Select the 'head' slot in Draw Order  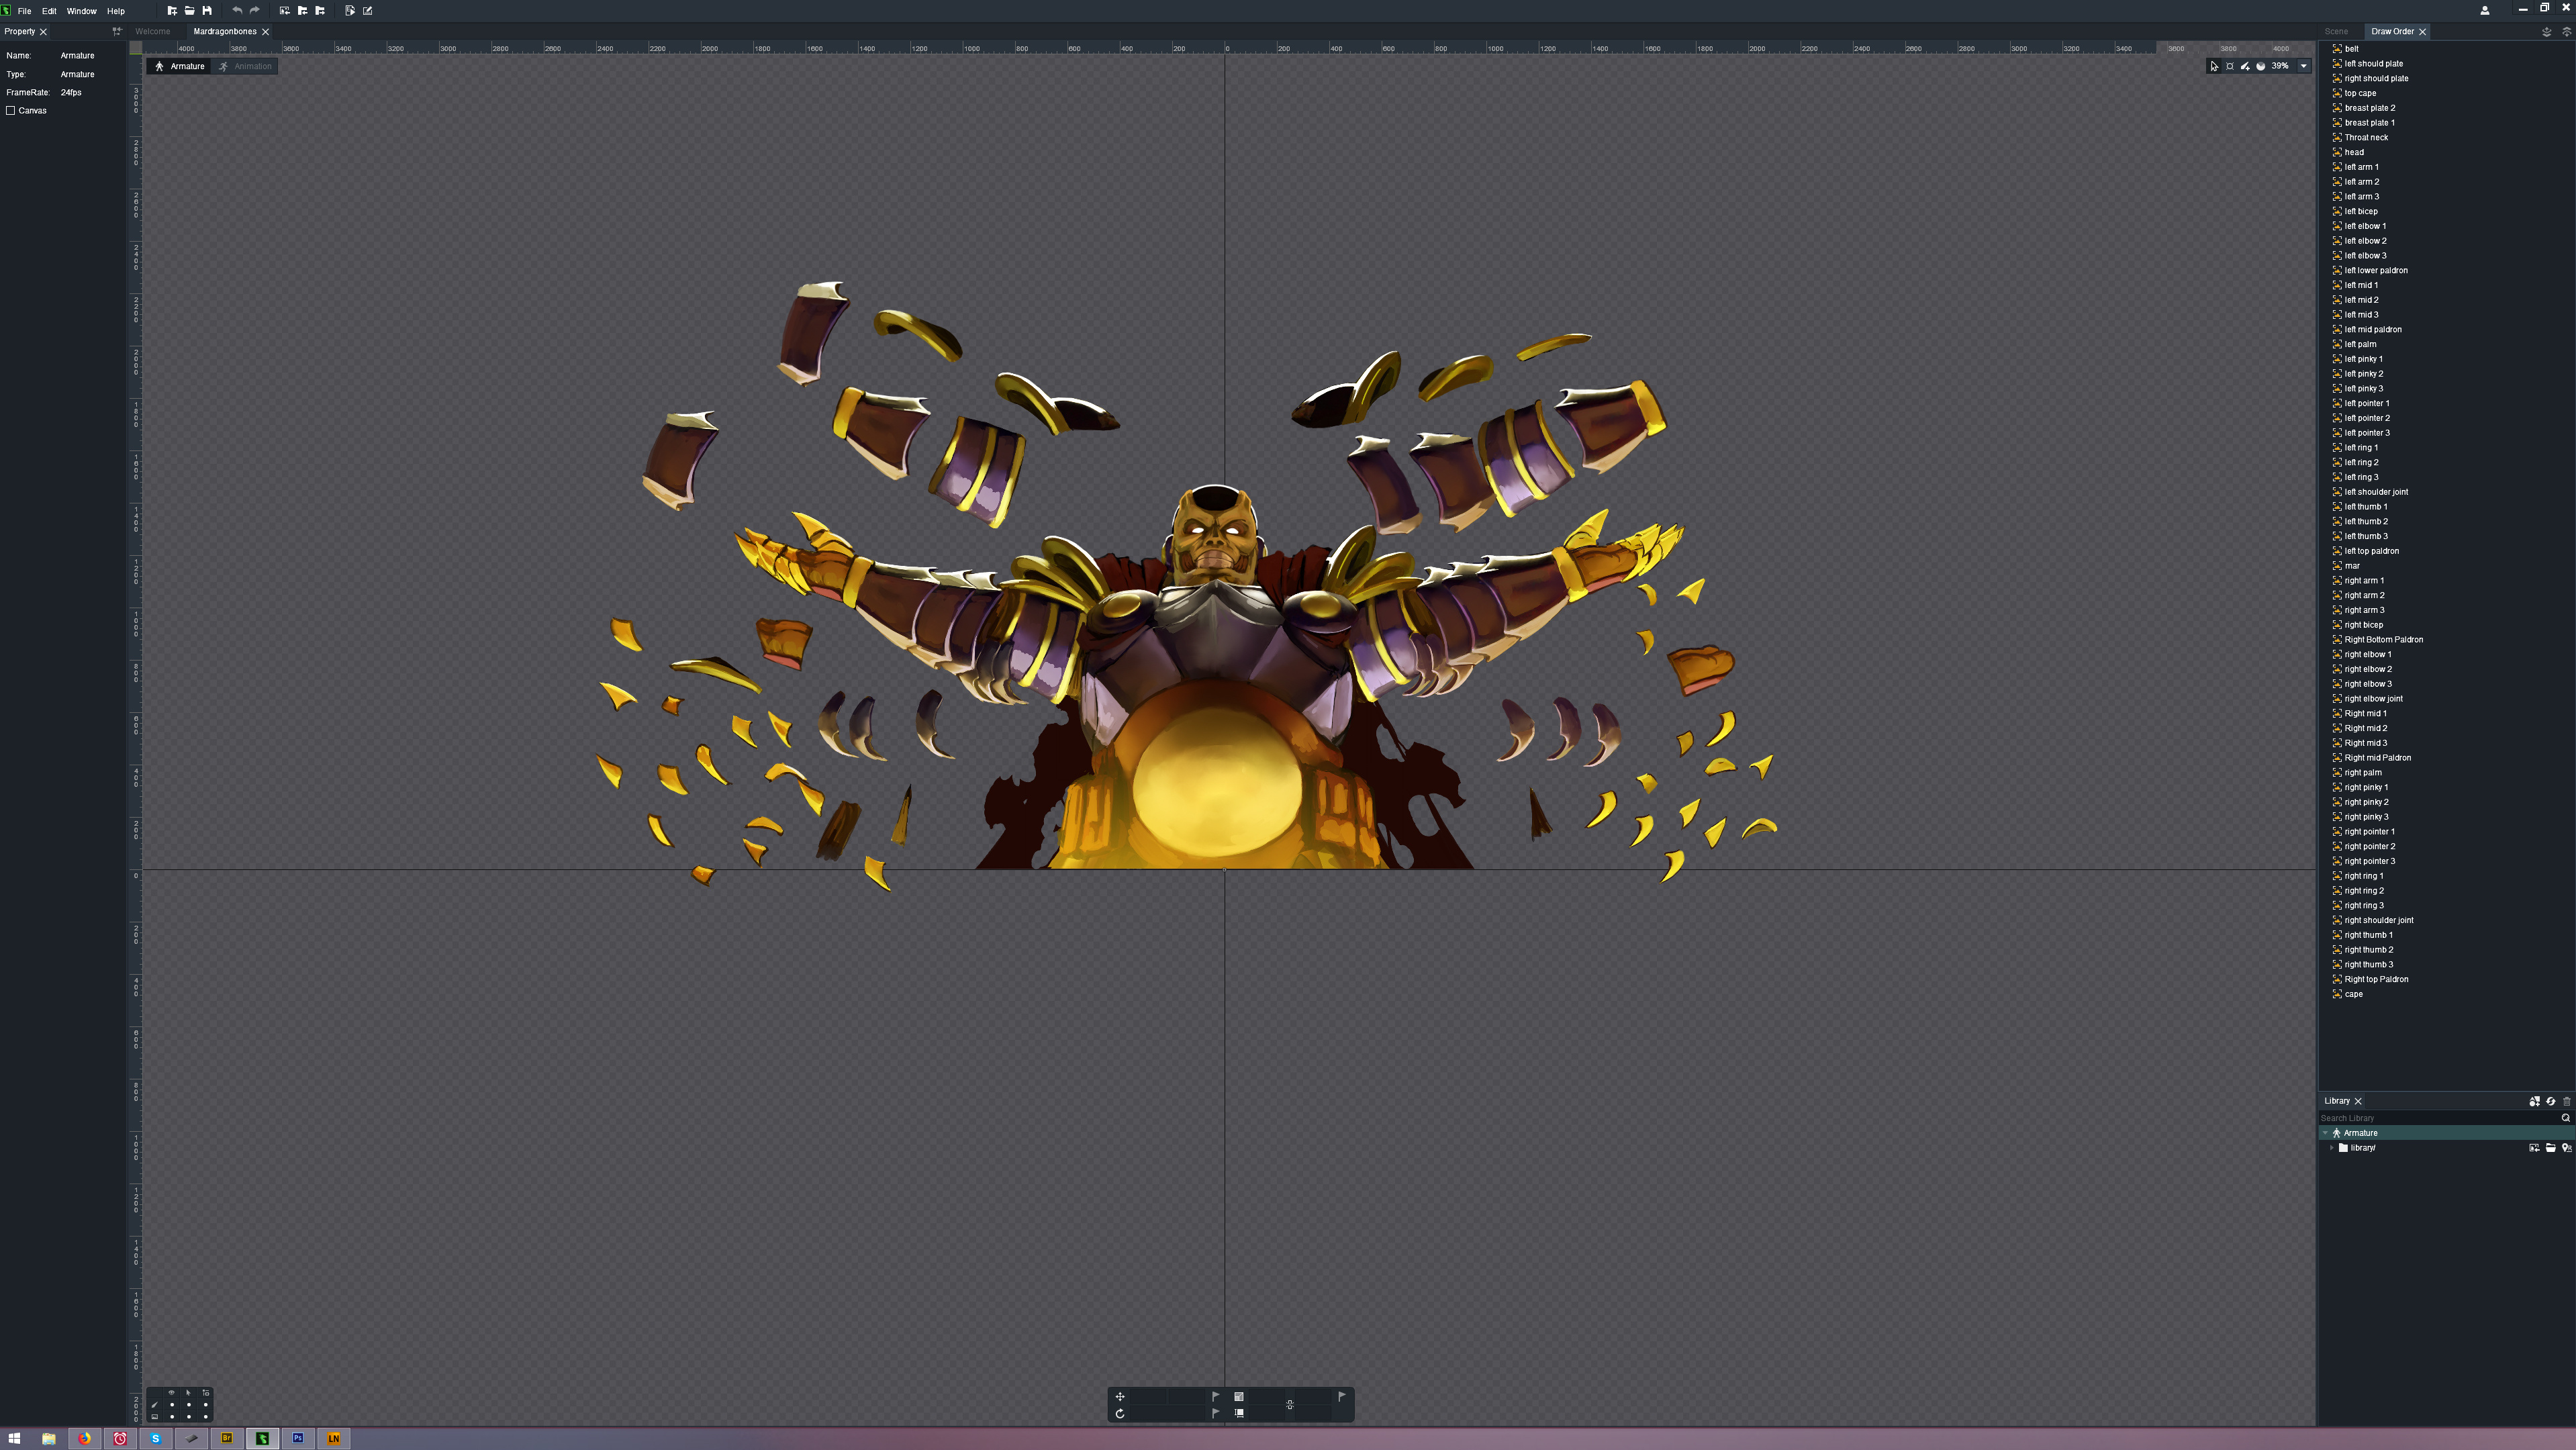pyautogui.click(x=2354, y=152)
